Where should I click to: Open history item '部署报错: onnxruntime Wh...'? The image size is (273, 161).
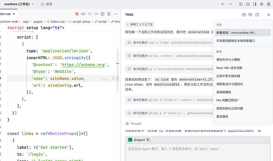point(243,33)
